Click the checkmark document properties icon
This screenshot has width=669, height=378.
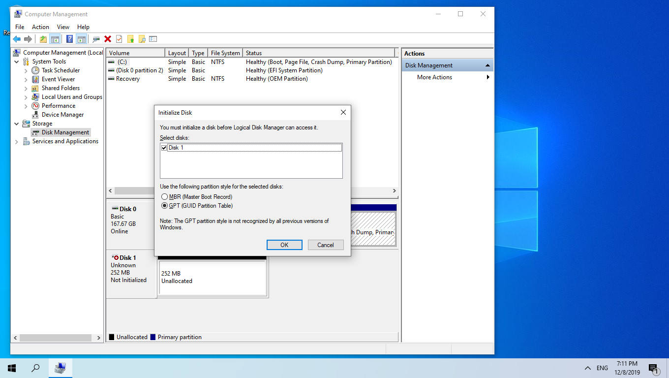tap(119, 39)
